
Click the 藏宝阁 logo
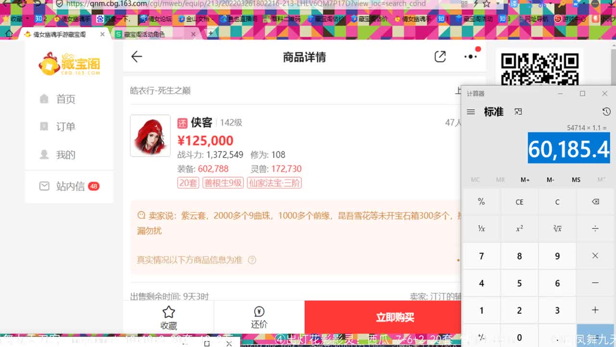click(70, 64)
